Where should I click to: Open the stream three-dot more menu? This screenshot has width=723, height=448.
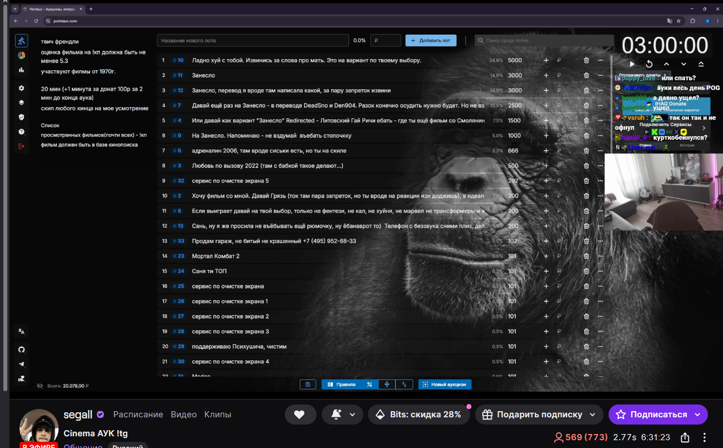[x=705, y=437]
